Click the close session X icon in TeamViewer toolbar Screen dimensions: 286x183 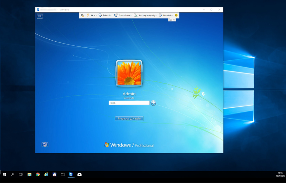coord(82,15)
